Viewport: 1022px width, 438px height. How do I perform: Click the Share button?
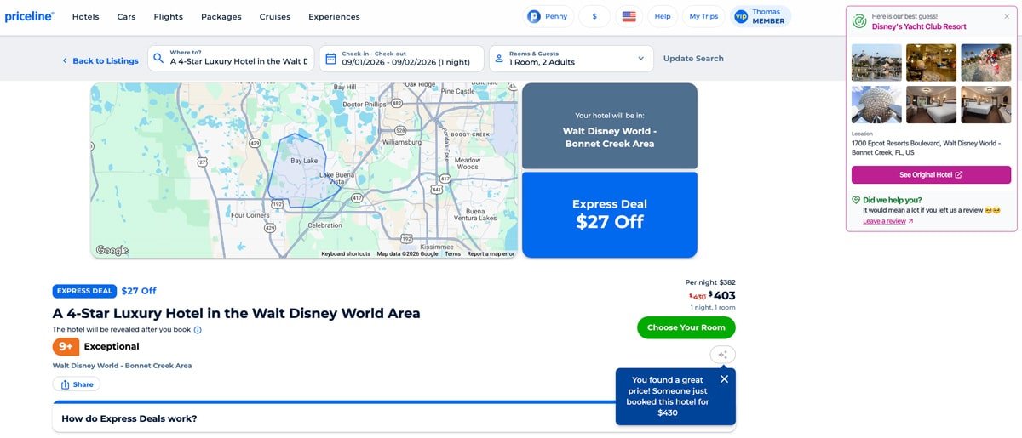77,384
